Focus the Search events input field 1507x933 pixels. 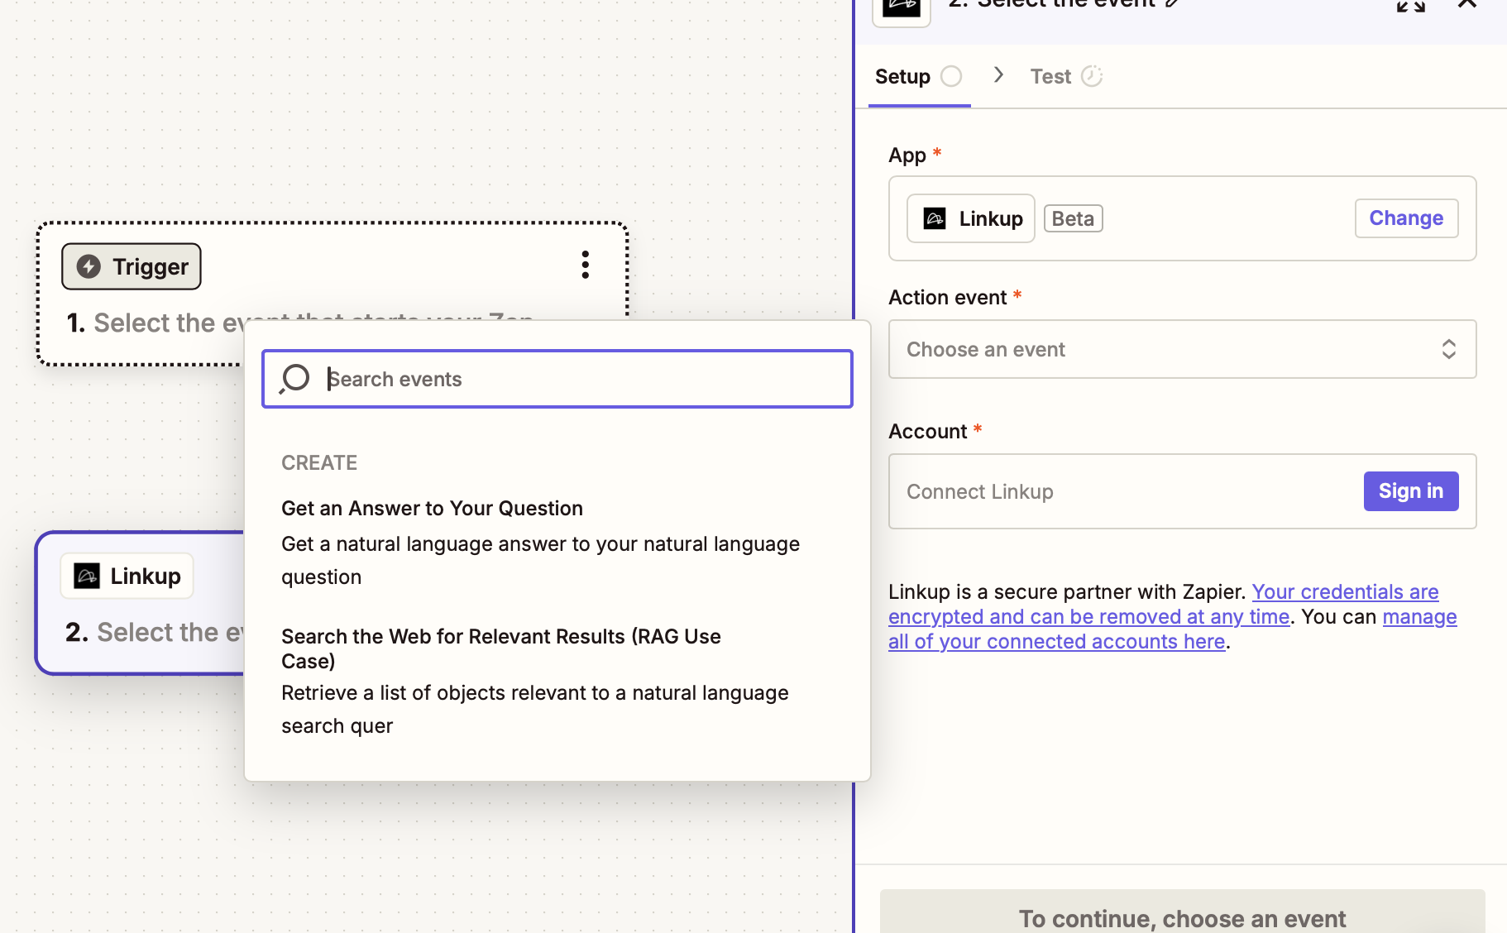(x=557, y=379)
